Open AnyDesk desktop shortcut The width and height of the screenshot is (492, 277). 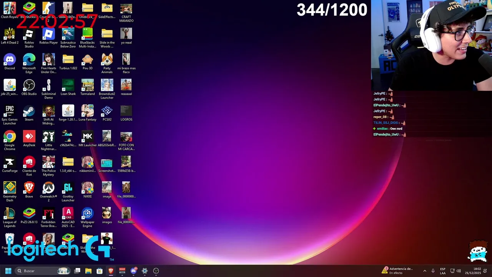coord(29,139)
